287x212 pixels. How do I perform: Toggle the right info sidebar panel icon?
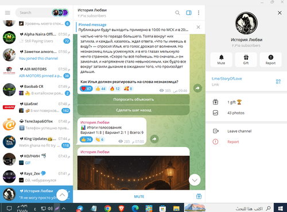click(x=189, y=13)
